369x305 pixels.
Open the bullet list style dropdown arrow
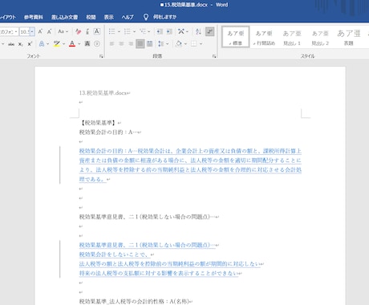119,31
